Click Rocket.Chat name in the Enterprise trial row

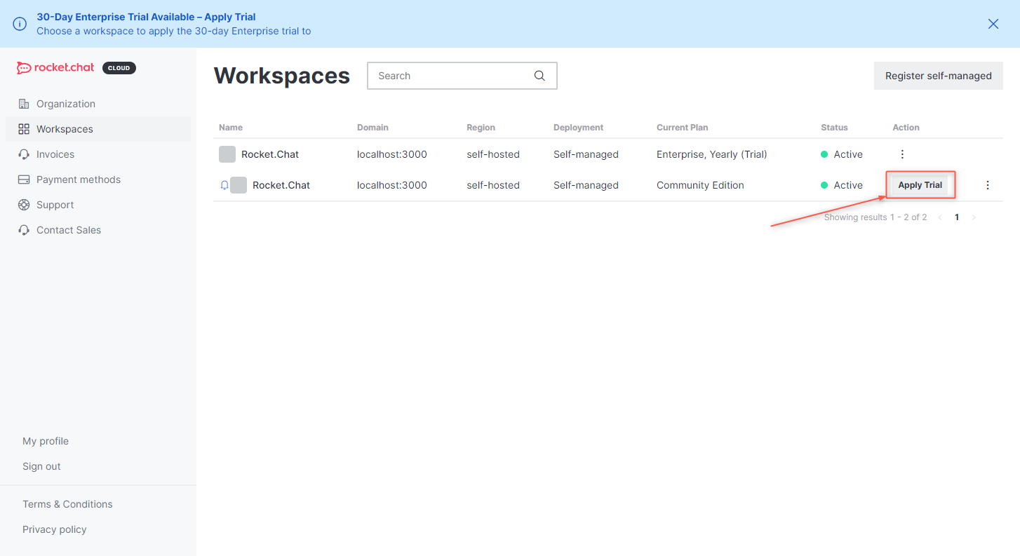[270, 154]
